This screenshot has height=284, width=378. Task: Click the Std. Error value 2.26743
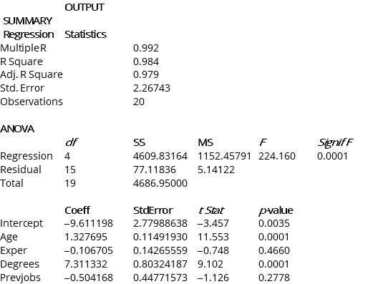pyautogui.click(x=152, y=88)
